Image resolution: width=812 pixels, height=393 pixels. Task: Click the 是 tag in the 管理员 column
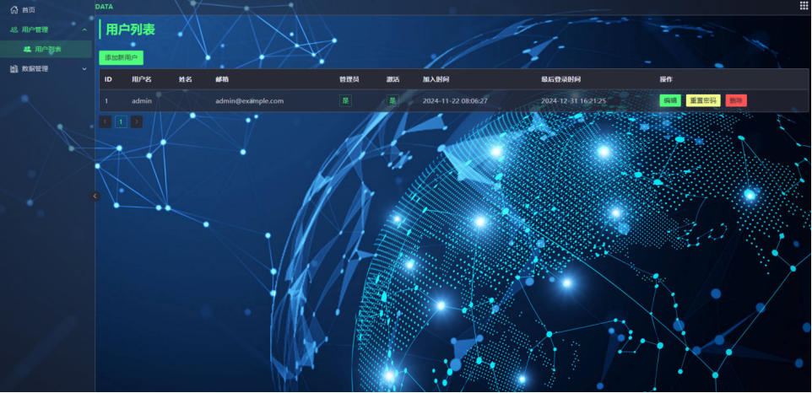[x=345, y=101]
